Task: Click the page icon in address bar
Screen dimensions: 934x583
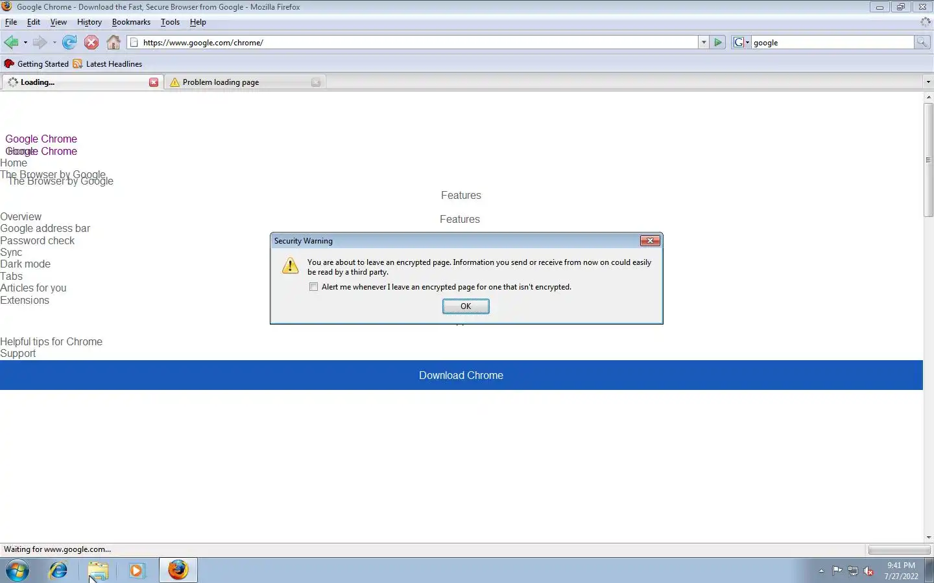Action: click(134, 43)
